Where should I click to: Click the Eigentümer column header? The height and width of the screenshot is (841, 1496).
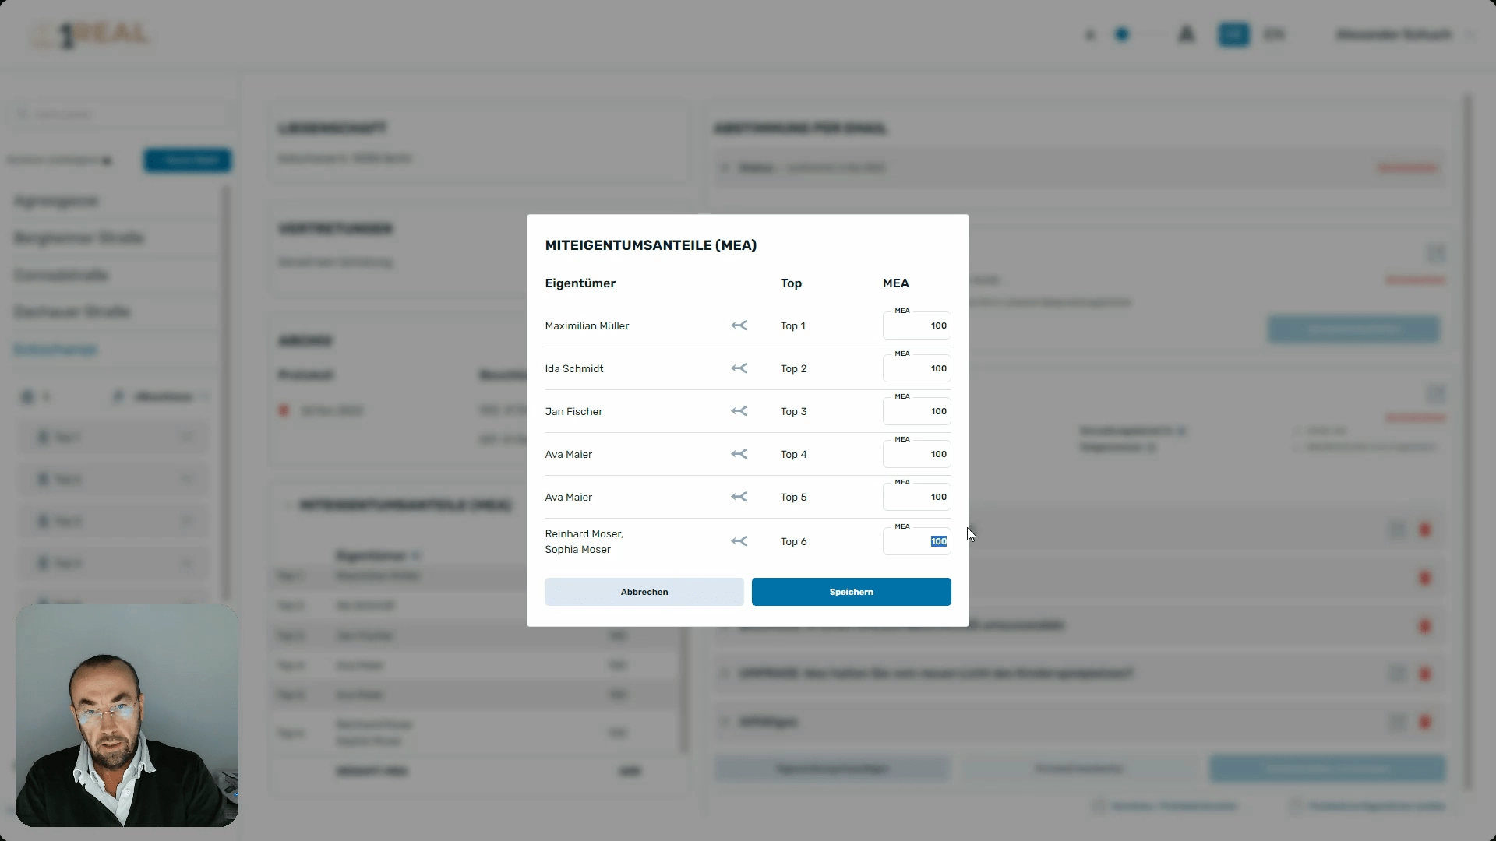pos(580,283)
